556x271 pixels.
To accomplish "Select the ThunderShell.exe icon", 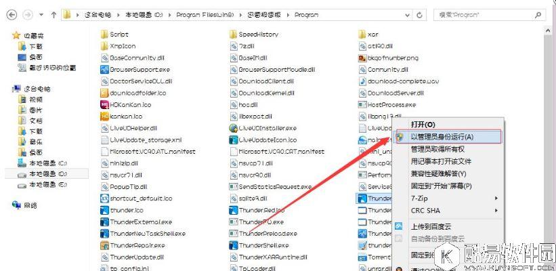I will click(234, 245).
